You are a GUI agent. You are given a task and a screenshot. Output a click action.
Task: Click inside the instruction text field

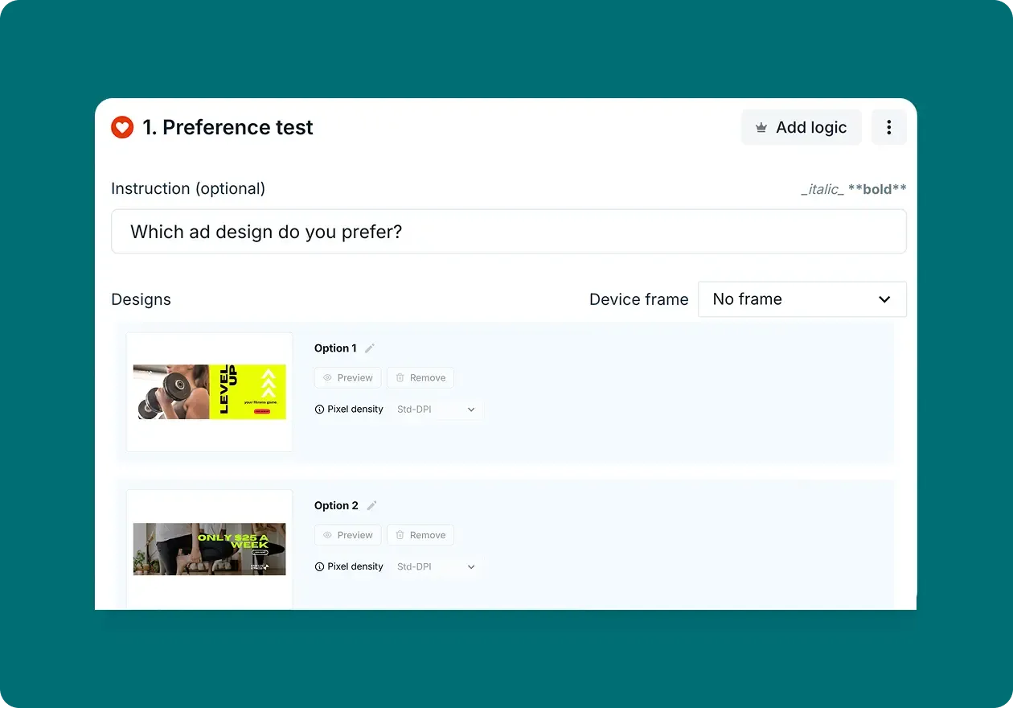[508, 232]
